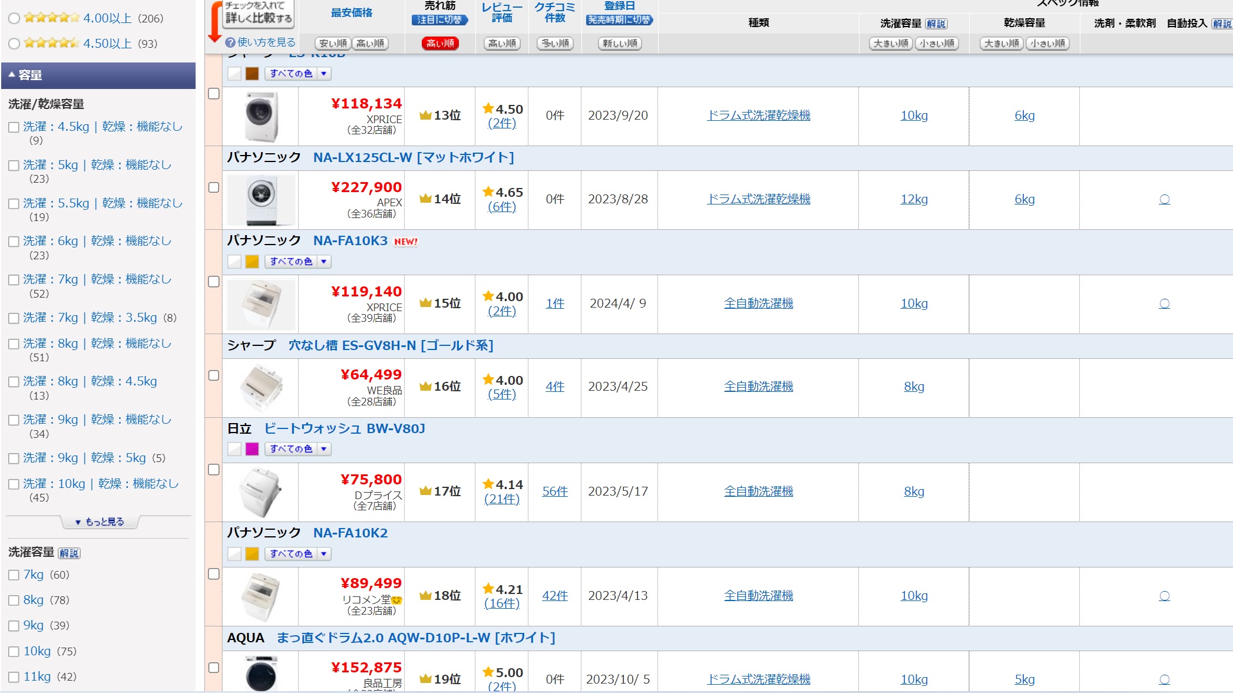Open 56件 reviews link for BW-V80J
The image size is (1233, 693).
[x=555, y=491]
